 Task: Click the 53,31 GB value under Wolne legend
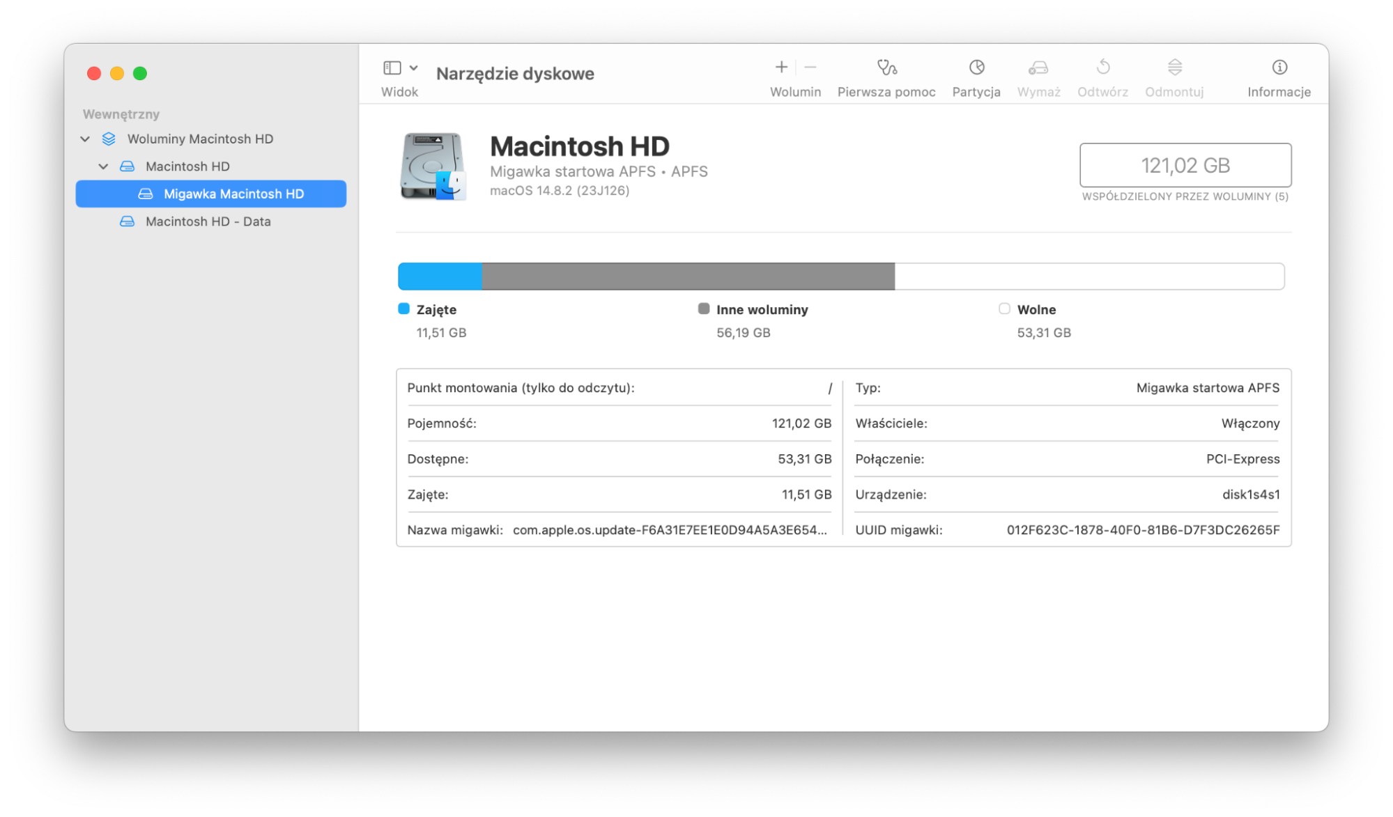click(1044, 333)
